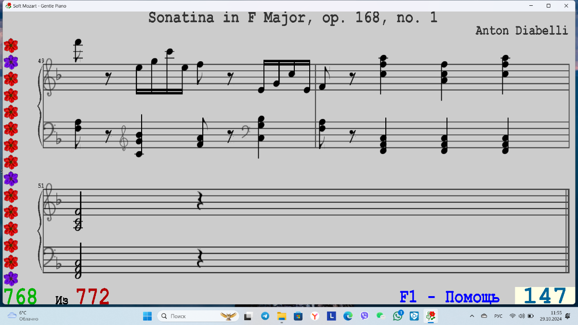The image size is (578, 325).
Task: Open File Explorer from the taskbar
Action: pos(282,316)
